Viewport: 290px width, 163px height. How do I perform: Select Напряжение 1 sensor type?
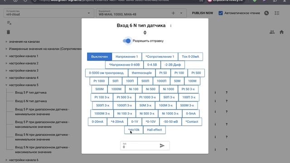127,57
